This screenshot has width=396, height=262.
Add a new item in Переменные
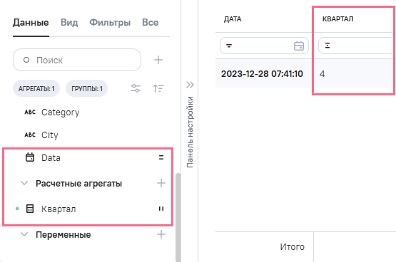(x=161, y=234)
